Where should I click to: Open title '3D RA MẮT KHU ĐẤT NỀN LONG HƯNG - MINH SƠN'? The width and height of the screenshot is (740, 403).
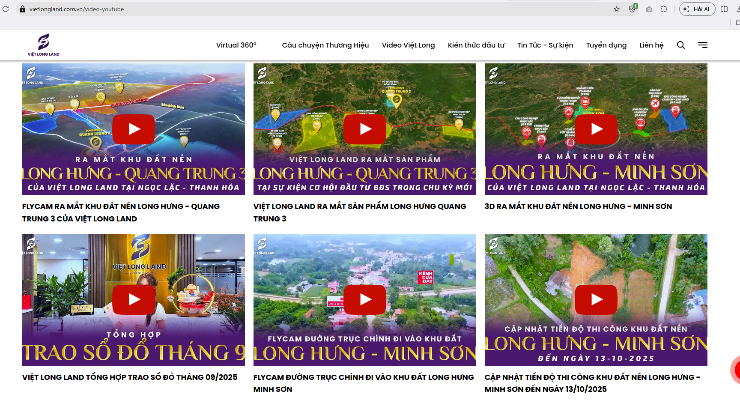578,206
